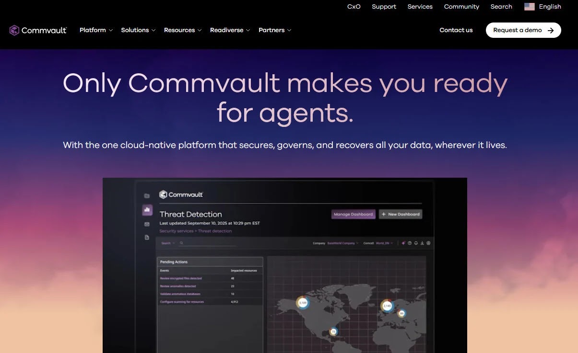The height and width of the screenshot is (353, 578).
Task: Click the Request a demo button
Action: pos(523,30)
